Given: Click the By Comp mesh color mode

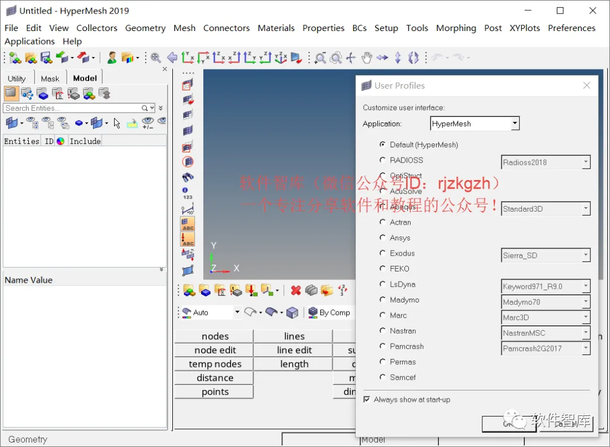Looking at the screenshot, I should pyautogui.click(x=329, y=313).
